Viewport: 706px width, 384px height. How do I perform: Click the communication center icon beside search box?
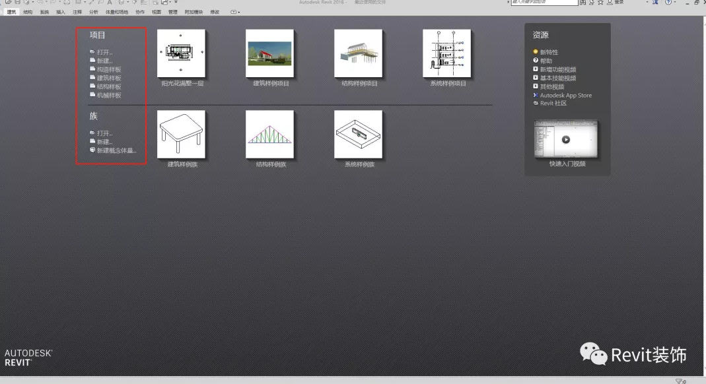590,3
